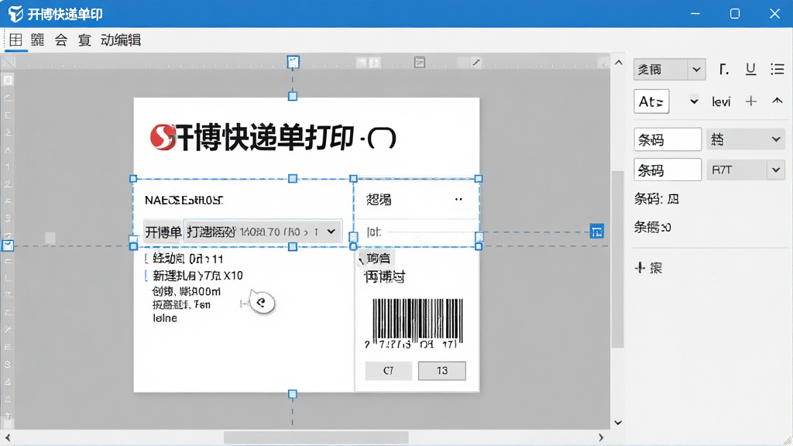Click the Iot: input field on label
Screen dimensions: 793x446
416,232
